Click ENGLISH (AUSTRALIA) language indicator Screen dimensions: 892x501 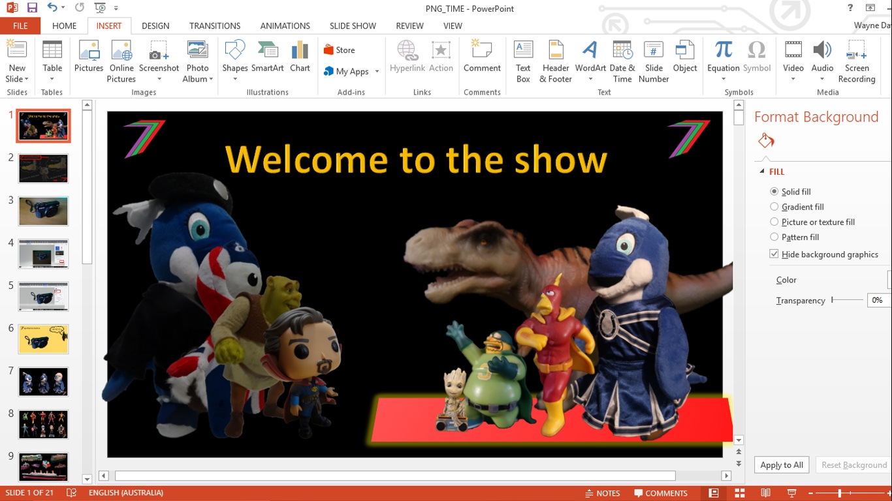126,493
